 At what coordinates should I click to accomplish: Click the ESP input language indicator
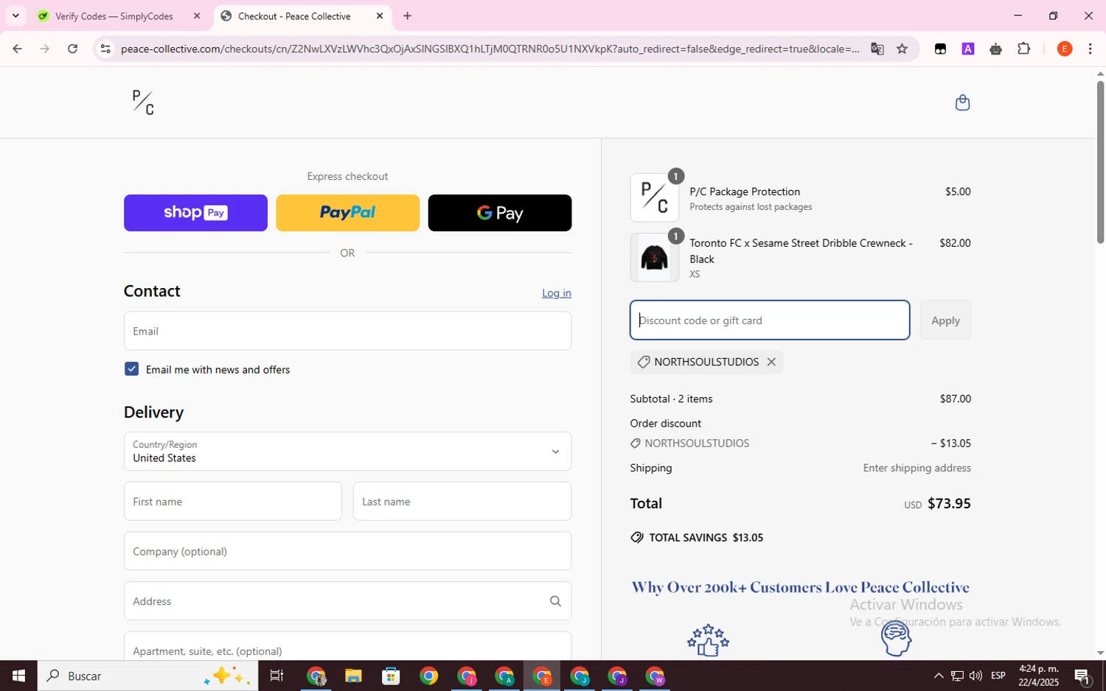point(998,676)
